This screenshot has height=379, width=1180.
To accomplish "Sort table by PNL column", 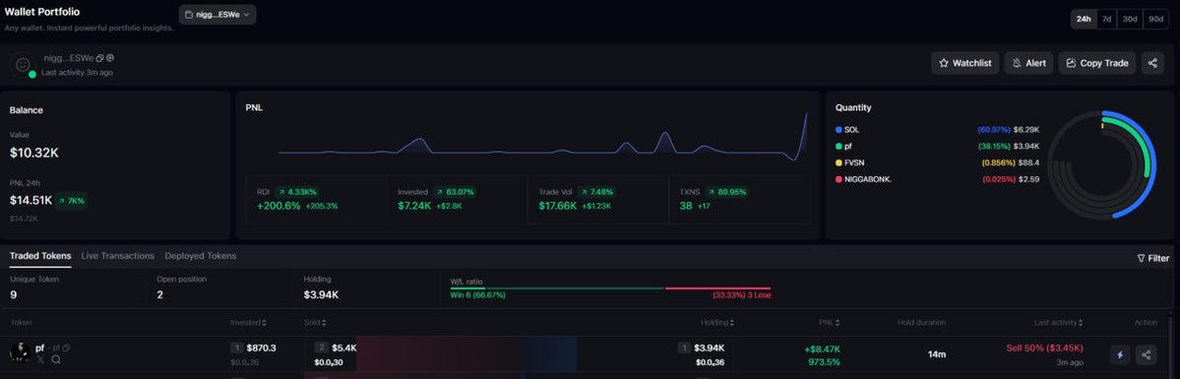I will 830,323.
